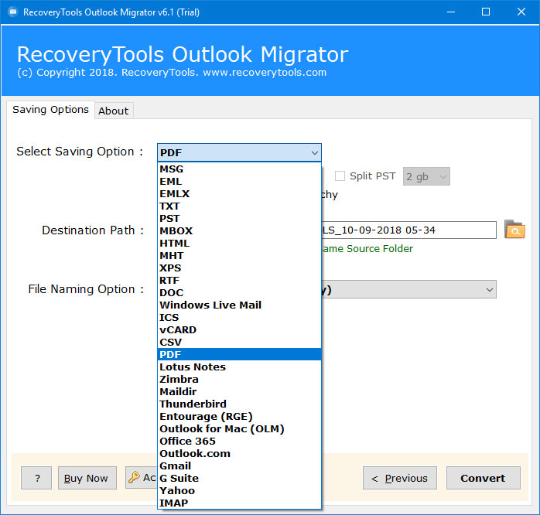The image size is (540, 515).
Task: Choose EML format option
Action: click(x=239, y=182)
